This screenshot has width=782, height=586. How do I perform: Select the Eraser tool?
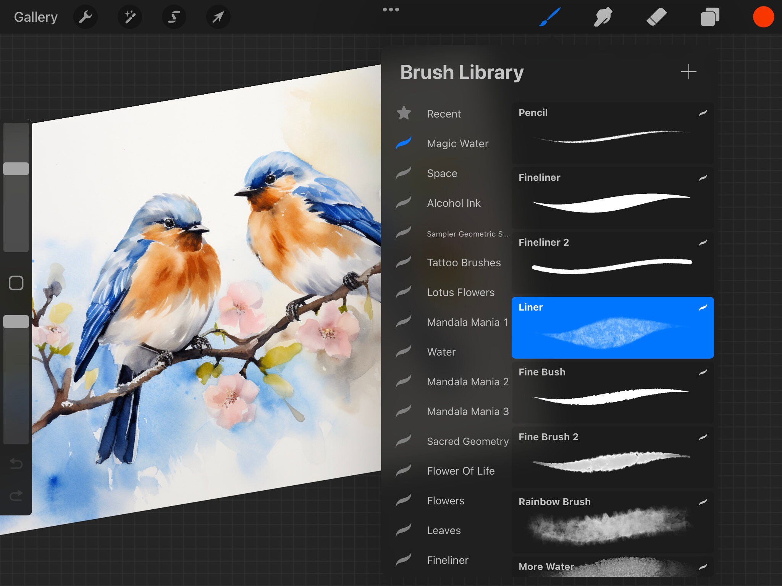[656, 17]
